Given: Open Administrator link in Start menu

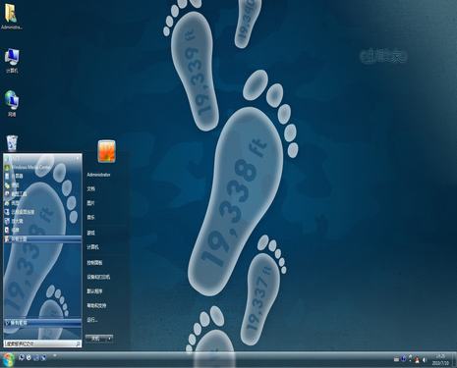Looking at the screenshot, I should [98, 175].
